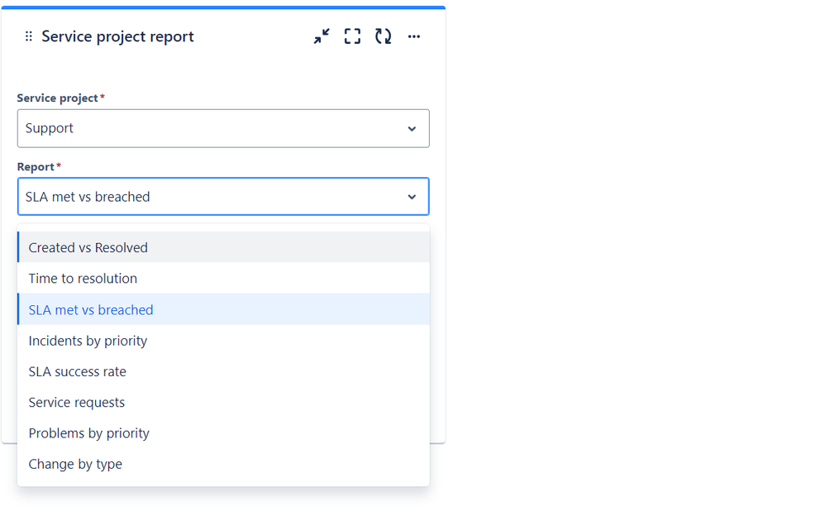The height and width of the screenshot is (516, 825).
Task: Grab the gadget drag handle icon
Action: (x=29, y=36)
